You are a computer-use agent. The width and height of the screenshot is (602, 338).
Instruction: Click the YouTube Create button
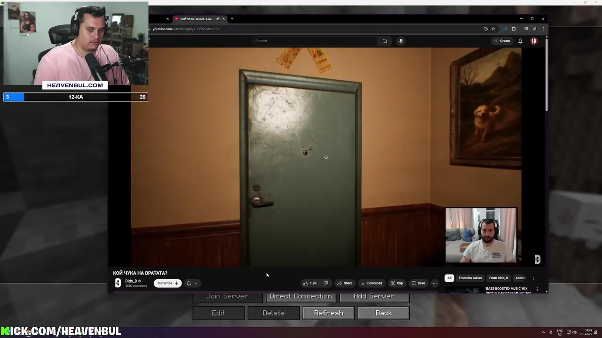point(502,41)
